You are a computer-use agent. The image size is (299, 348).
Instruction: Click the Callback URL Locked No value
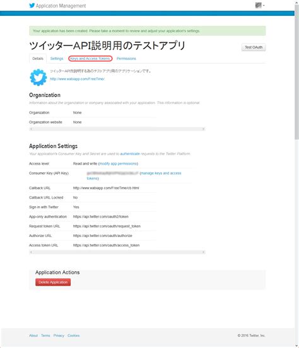75,197
